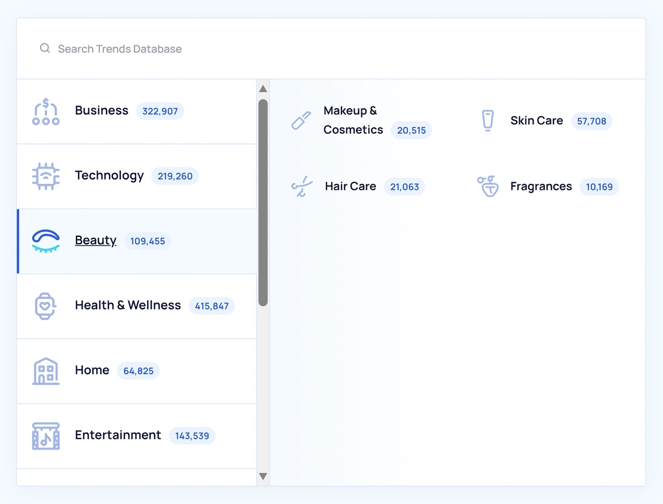Screen dimensions: 663x504
Task: Click the Fragrances perfume bottle icon
Action: click(488, 187)
